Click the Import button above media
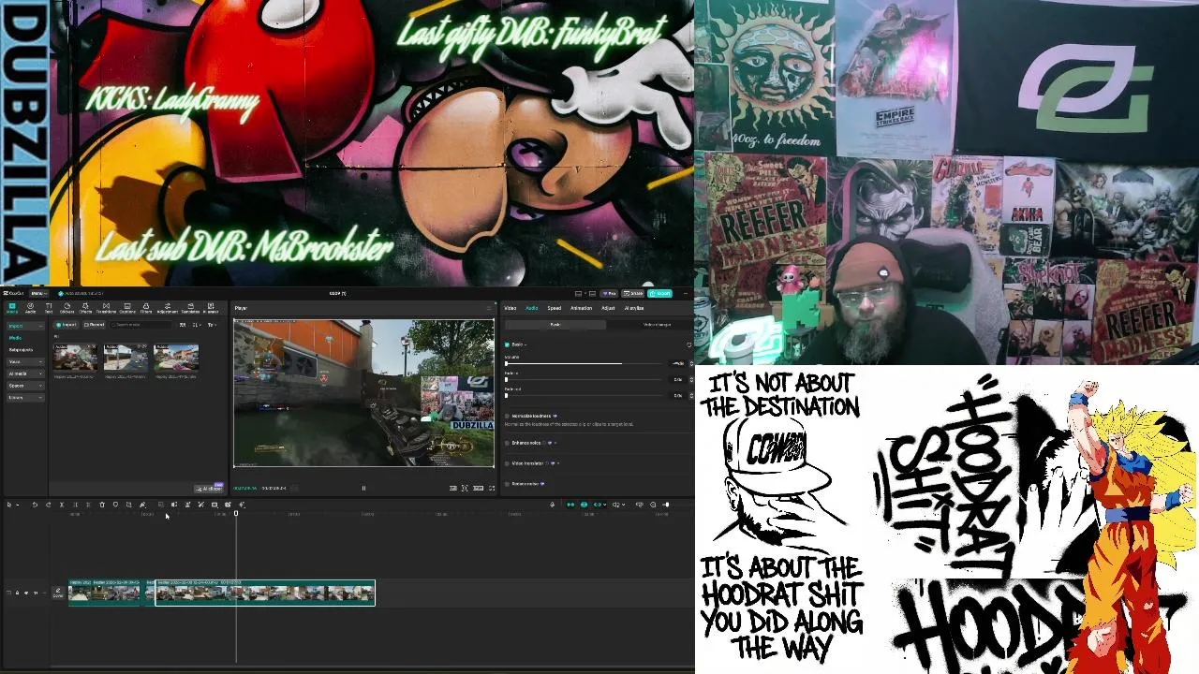1199x674 pixels. coord(67,325)
